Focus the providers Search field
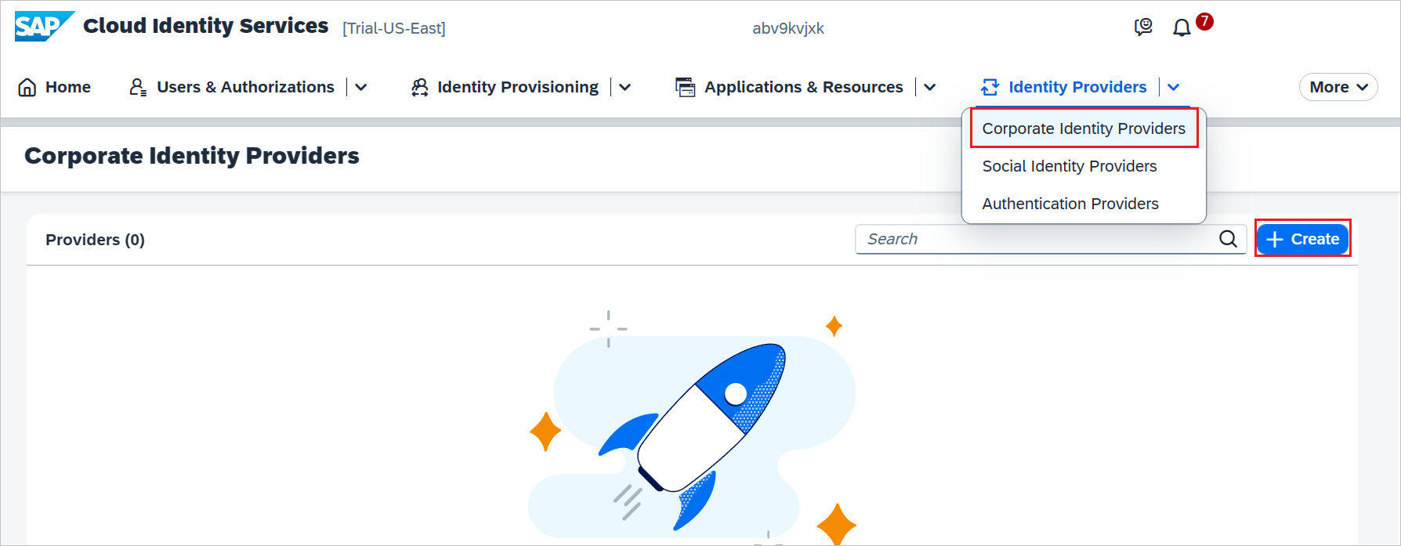This screenshot has width=1401, height=546. click(1050, 239)
